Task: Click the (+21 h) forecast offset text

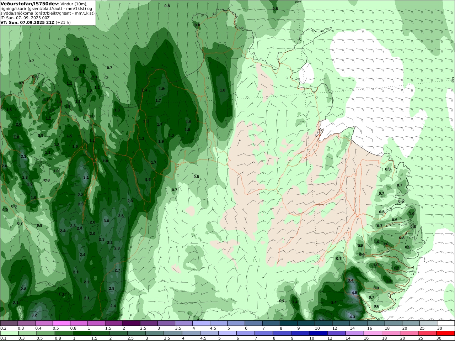Action: tap(63, 22)
